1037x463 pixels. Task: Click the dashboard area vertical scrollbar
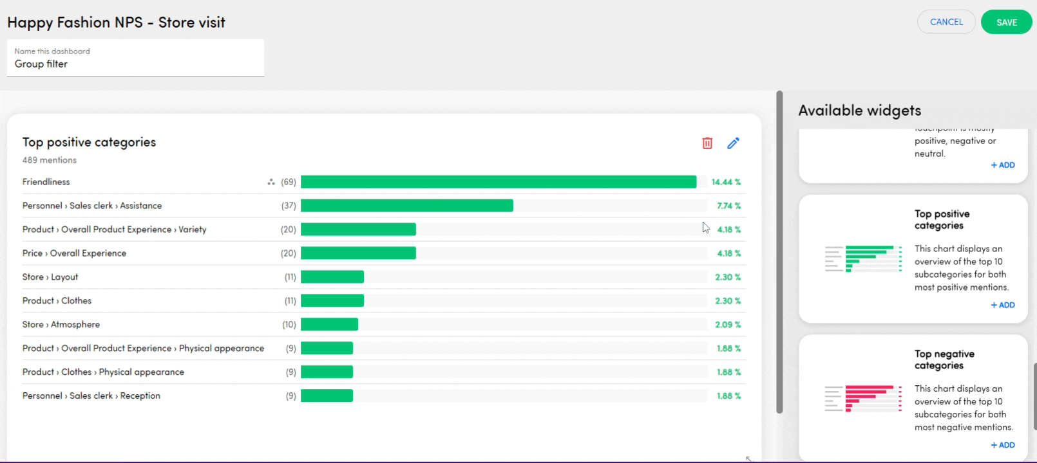(779, 251)
